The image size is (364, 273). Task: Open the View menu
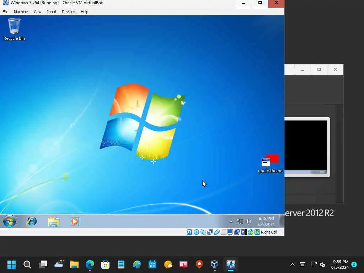point(37,12)
